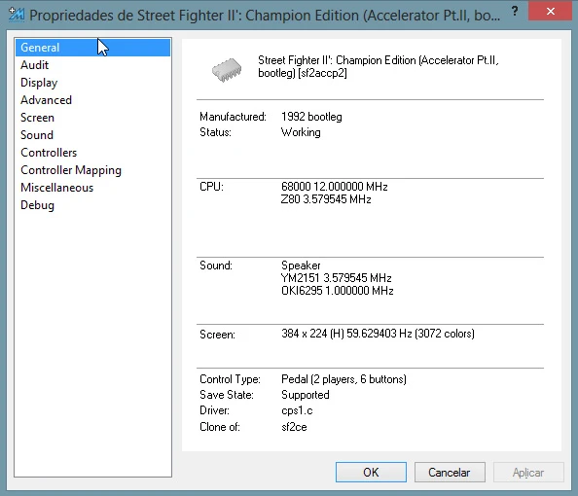Click the 'YM2151 3.579545 MHz' sound line

[x=336, y=278]
